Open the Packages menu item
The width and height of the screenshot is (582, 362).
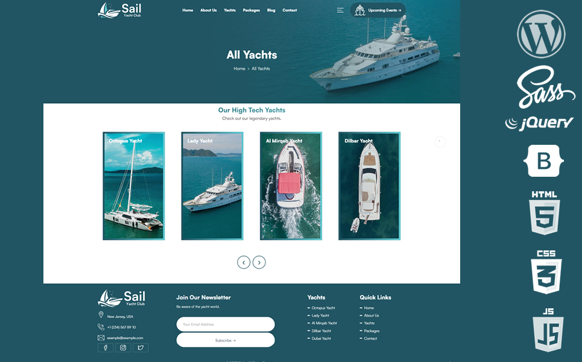(251, 10)
